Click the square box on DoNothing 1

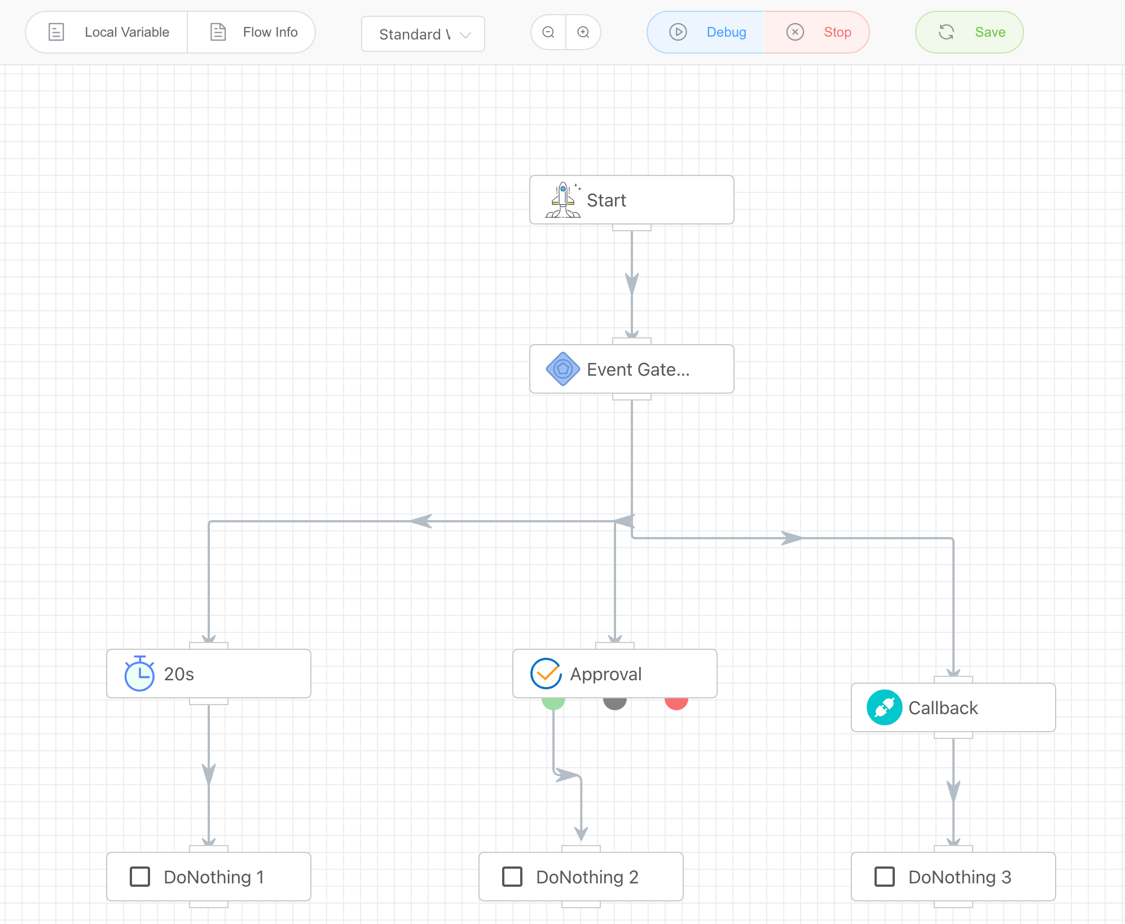140,877
